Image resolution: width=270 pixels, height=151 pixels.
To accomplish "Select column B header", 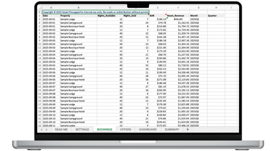I will [x=78, y=8].
